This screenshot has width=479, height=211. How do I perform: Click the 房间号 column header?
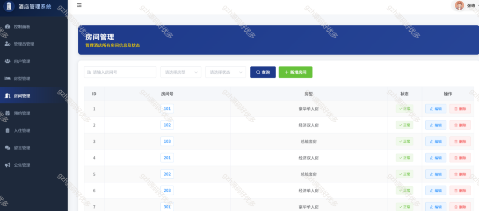[x=167, y=94]
